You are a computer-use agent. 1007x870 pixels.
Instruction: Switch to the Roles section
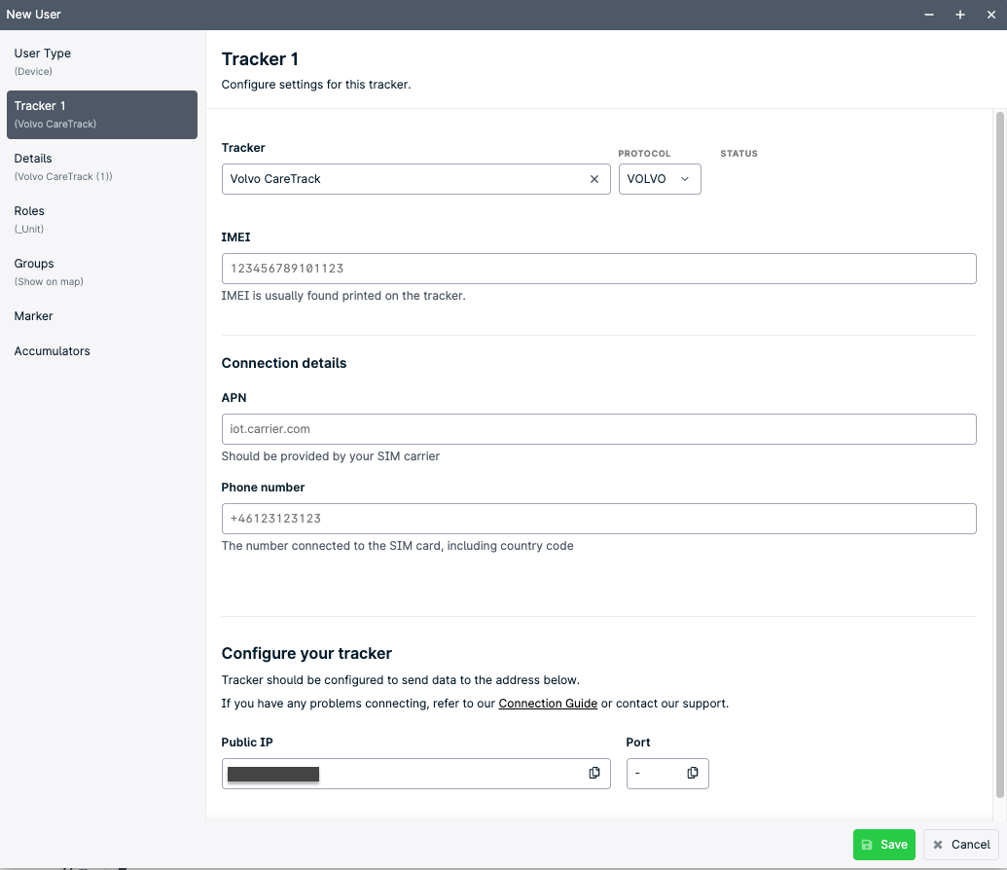coord(29,210)
